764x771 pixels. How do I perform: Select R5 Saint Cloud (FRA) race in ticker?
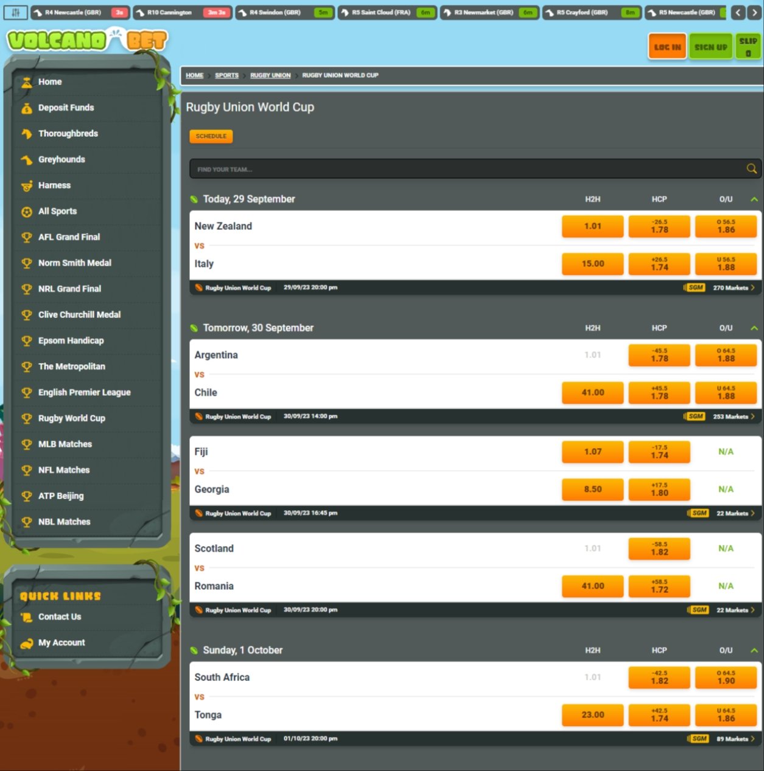coord(387,12)
